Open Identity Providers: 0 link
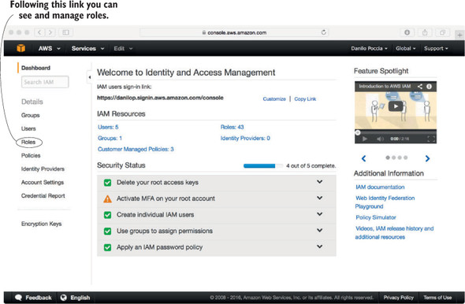The height and width of the screenshot is (304, 465). click(245, 138)
